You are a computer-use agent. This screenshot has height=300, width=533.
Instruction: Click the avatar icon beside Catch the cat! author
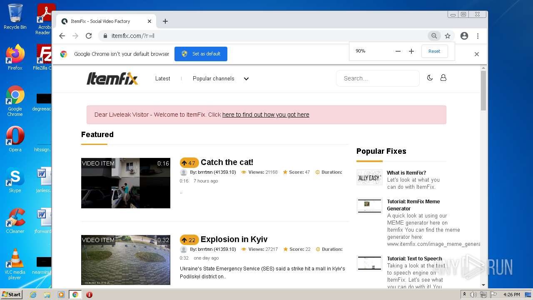click(184, 172)
